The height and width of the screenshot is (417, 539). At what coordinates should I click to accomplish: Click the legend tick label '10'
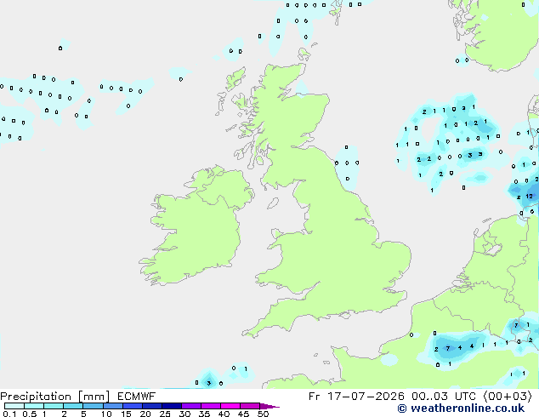[x=106, y=414]
